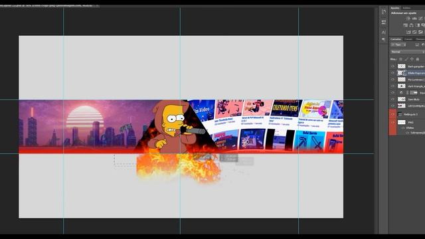Select the Retângulo 3 layer name
Image resolution: width=425 pixels, height=239 pixels.
410,114
